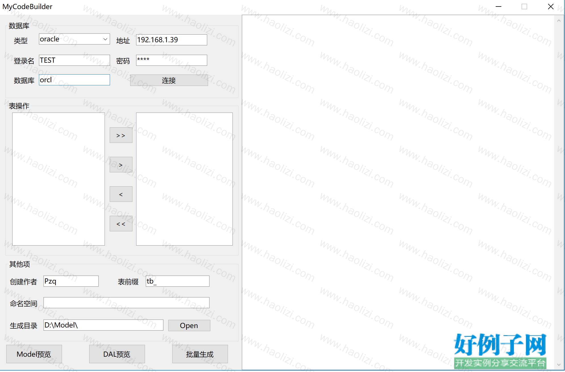Click the DAL预览 button
The height and width of the screenshot is (372, 565).
[117, 354]
